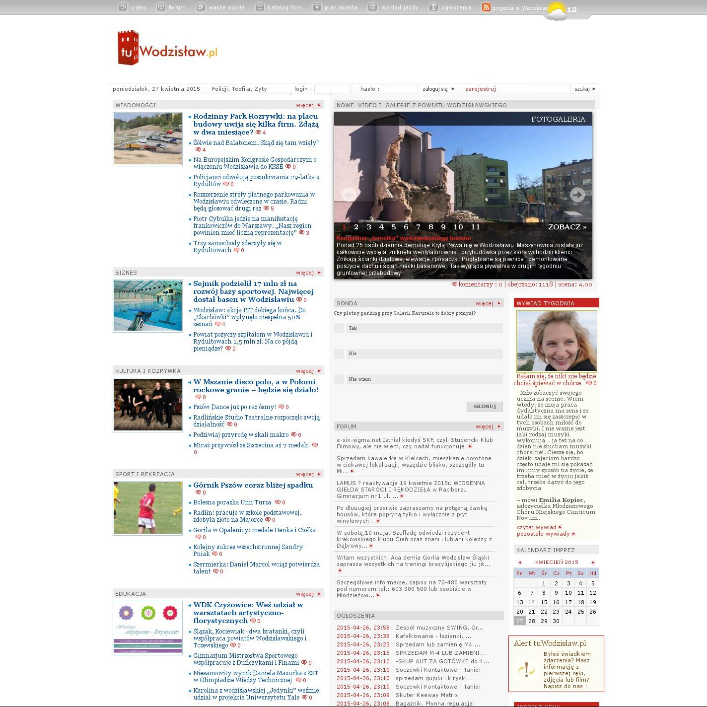Open the forum icon in top navigation
The height and width of the screenshot is (707, 707).
click(x=161, y=7)
